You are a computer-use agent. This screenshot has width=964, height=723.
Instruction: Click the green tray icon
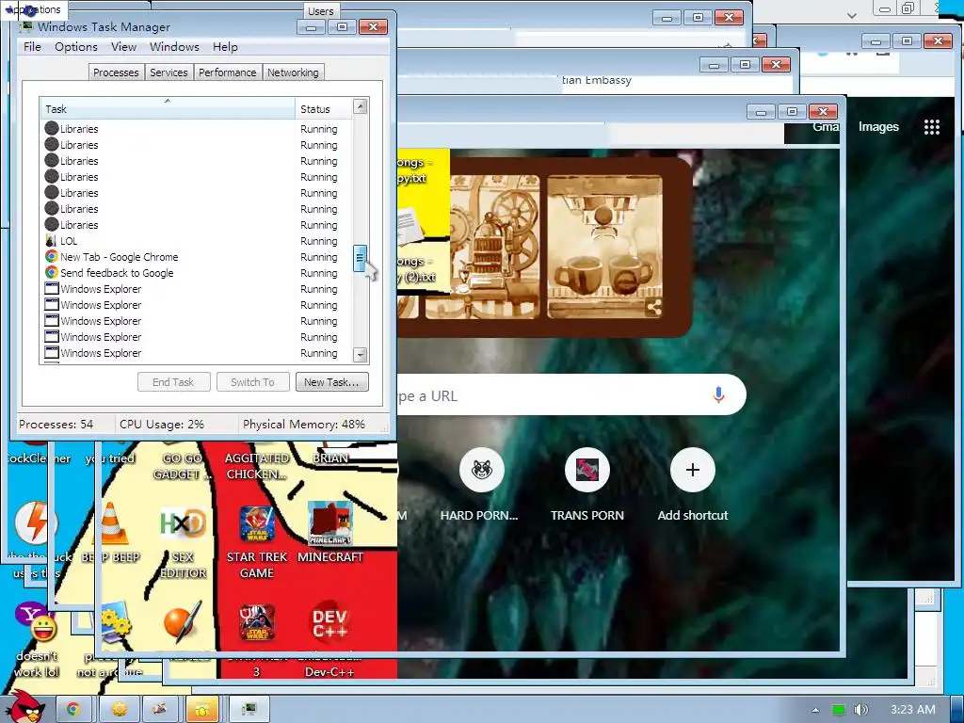pos(838,710)
